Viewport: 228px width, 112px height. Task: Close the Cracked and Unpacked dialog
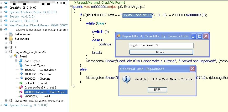(x=193, y=69)
